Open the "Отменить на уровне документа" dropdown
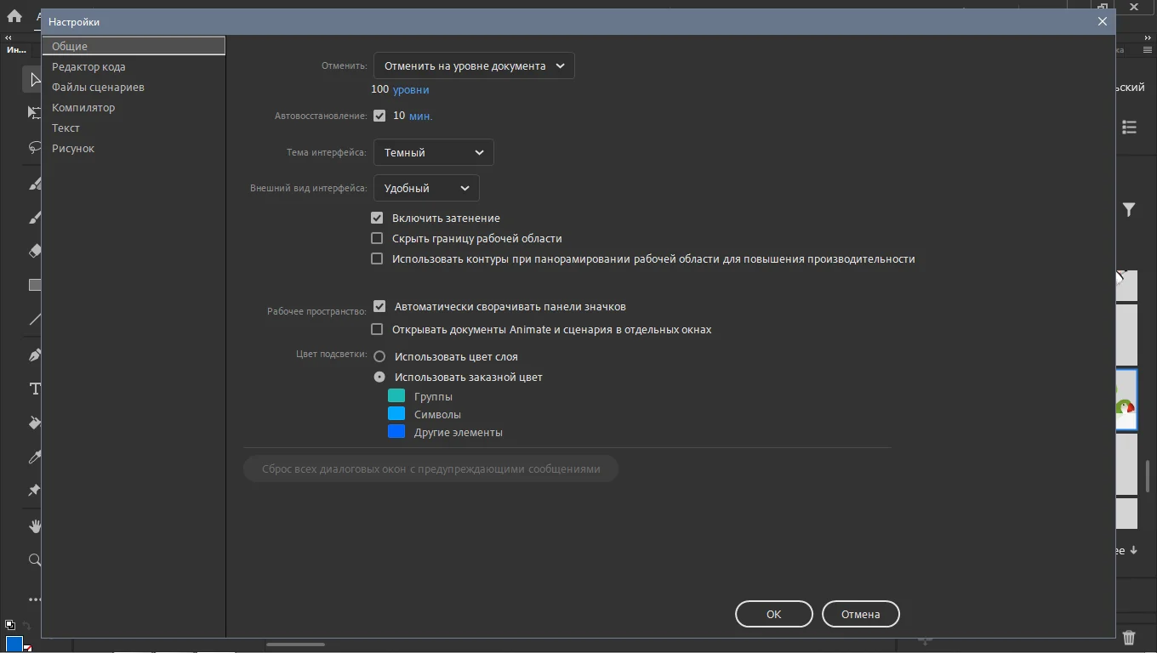The height and width of the screenshot is (653, 1157). [474, 65]
